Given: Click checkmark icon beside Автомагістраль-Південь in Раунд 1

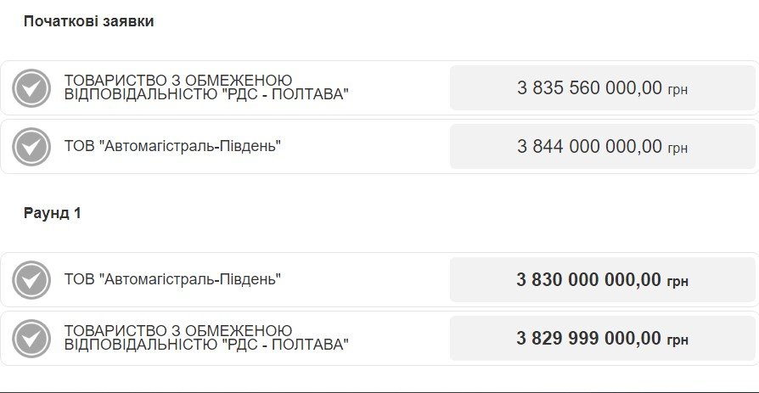Looking at the screenshot, I should click(x=32, y=280).
